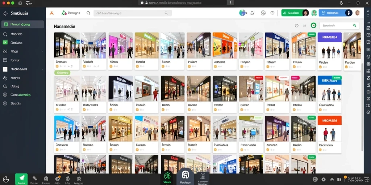Toggle the orange dot under the Vaulain card

click(84, 66)
